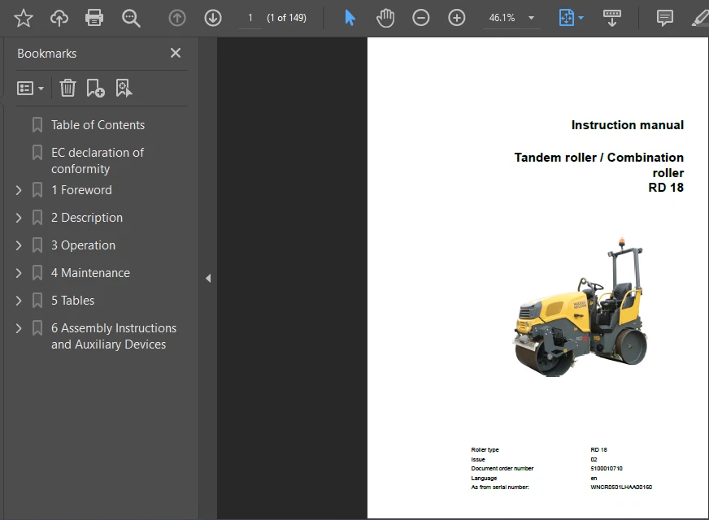Select the pointer Selection tool
This screenshot has height=520, width=709.
pos(349,17)
